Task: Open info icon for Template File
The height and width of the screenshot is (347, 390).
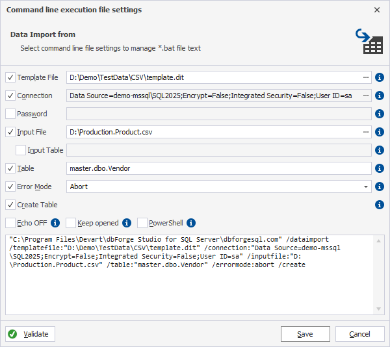Action: (380, 77)
